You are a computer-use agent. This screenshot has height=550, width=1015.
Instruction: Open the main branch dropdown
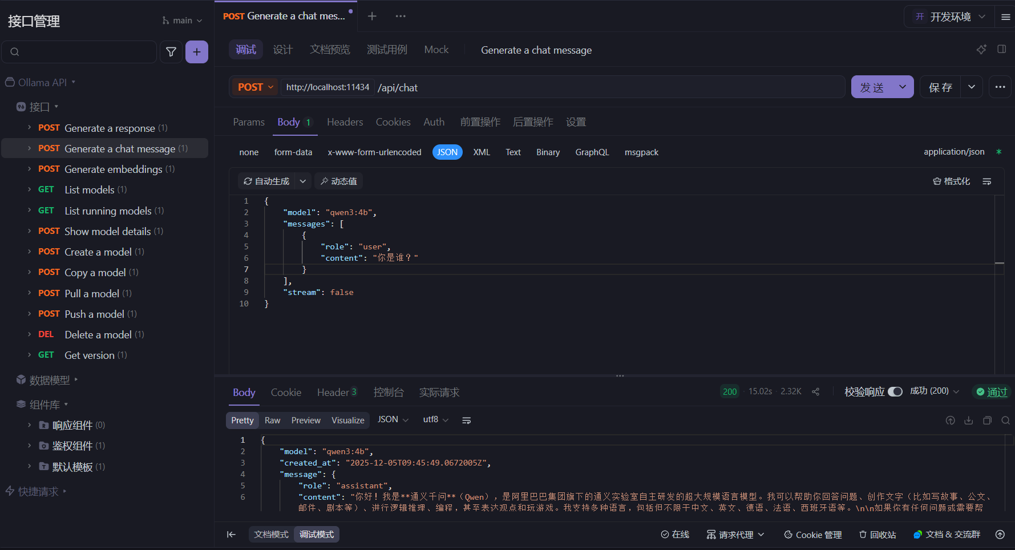pos(183,21)
